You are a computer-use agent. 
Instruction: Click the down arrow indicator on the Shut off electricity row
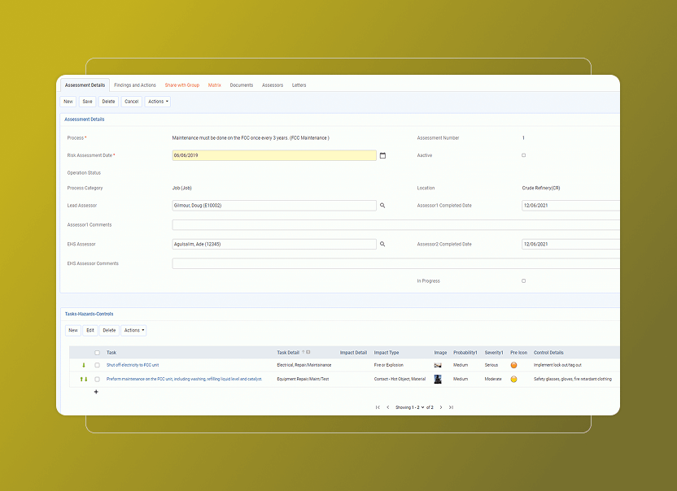click(85, 365)
